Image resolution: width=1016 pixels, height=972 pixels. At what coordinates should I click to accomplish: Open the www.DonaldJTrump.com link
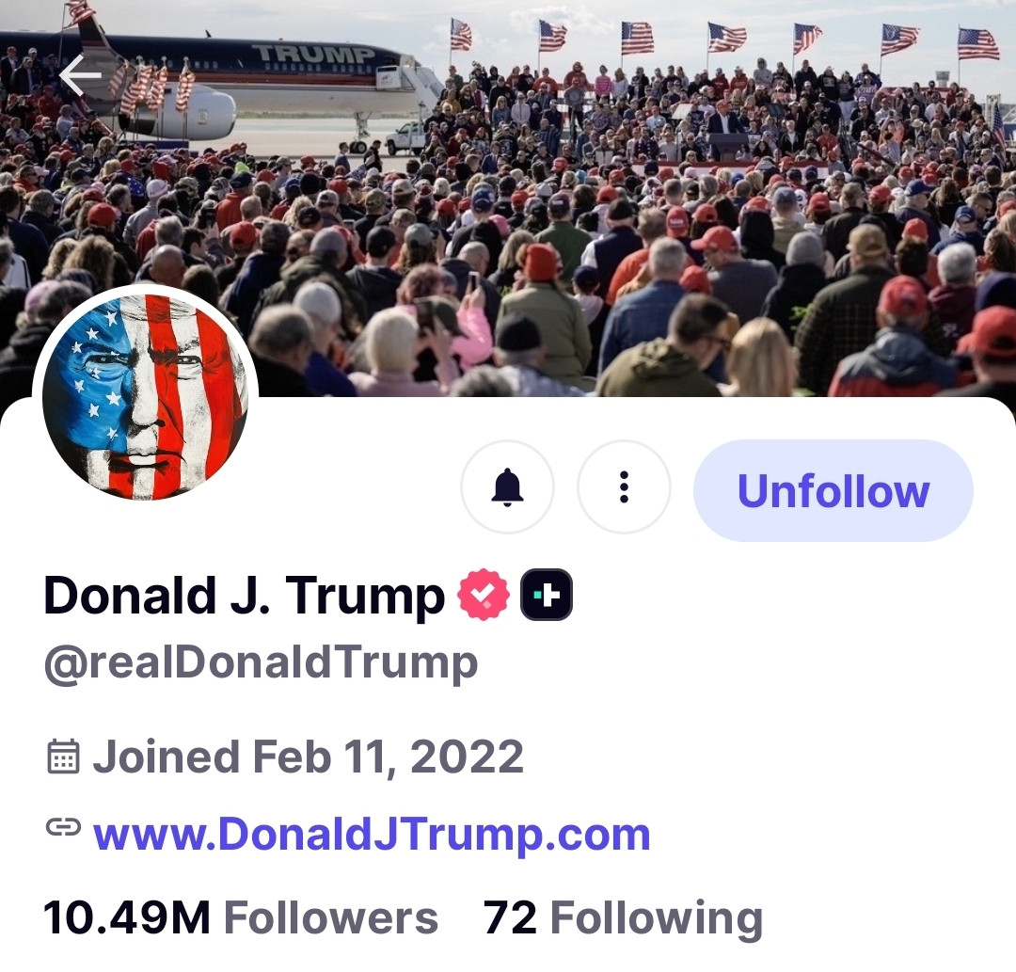click(x=372, y=835)
